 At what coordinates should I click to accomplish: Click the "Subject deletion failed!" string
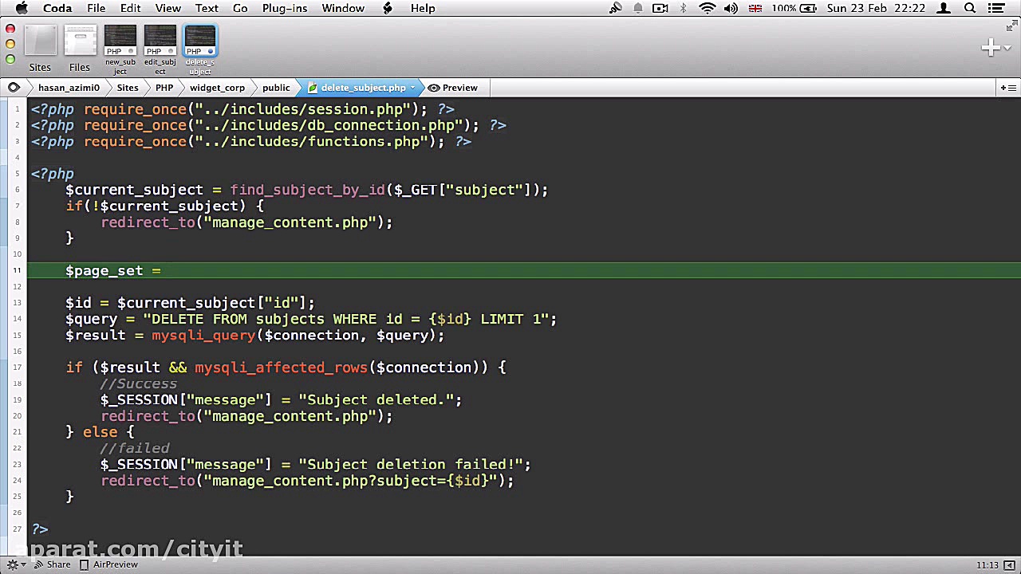[411, 464]
